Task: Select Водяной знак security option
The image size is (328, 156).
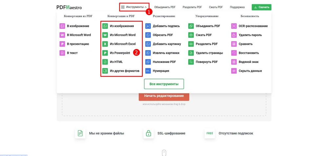Action: 249,62
